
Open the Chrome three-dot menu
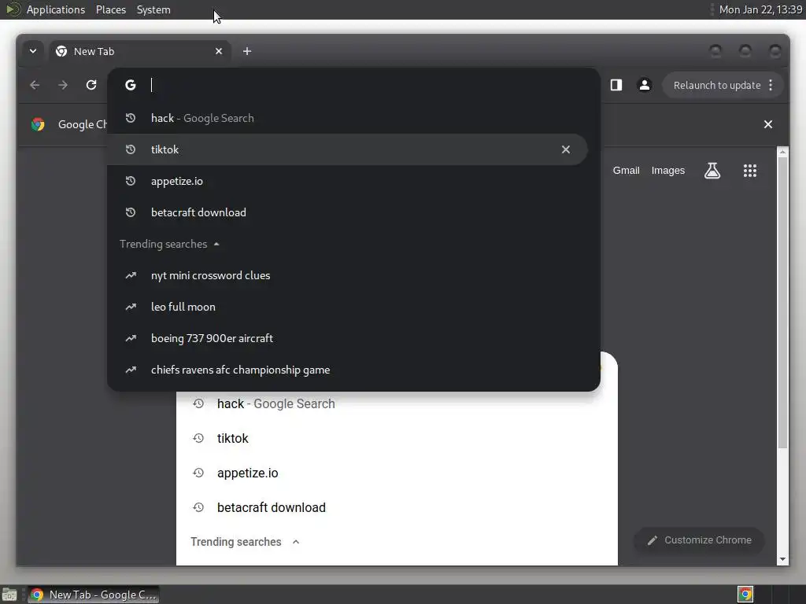click(771, 85)
